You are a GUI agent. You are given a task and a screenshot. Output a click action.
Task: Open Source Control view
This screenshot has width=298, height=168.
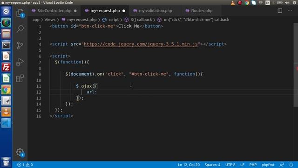pos(20,45)
